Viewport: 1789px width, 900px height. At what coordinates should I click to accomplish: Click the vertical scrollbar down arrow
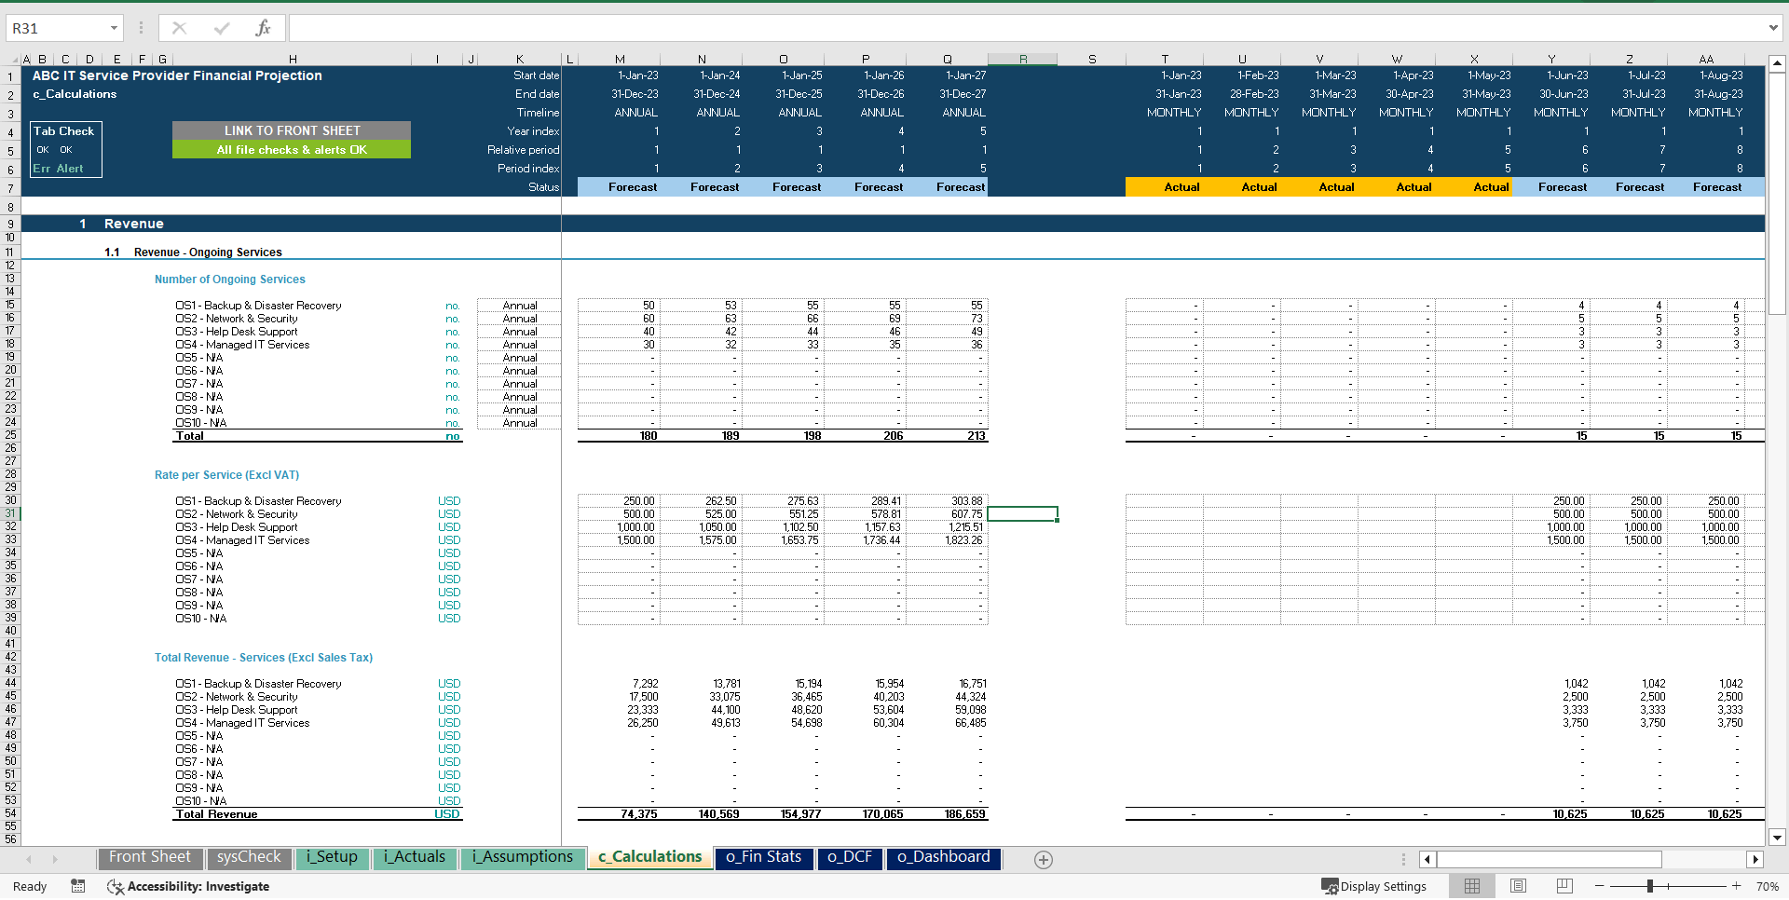(x=1777, y=838)
